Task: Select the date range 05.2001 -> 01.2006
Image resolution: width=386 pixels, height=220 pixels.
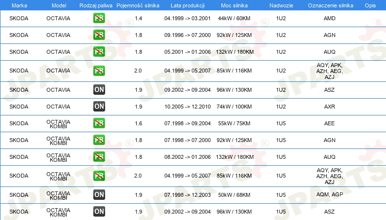Action: 188,52
